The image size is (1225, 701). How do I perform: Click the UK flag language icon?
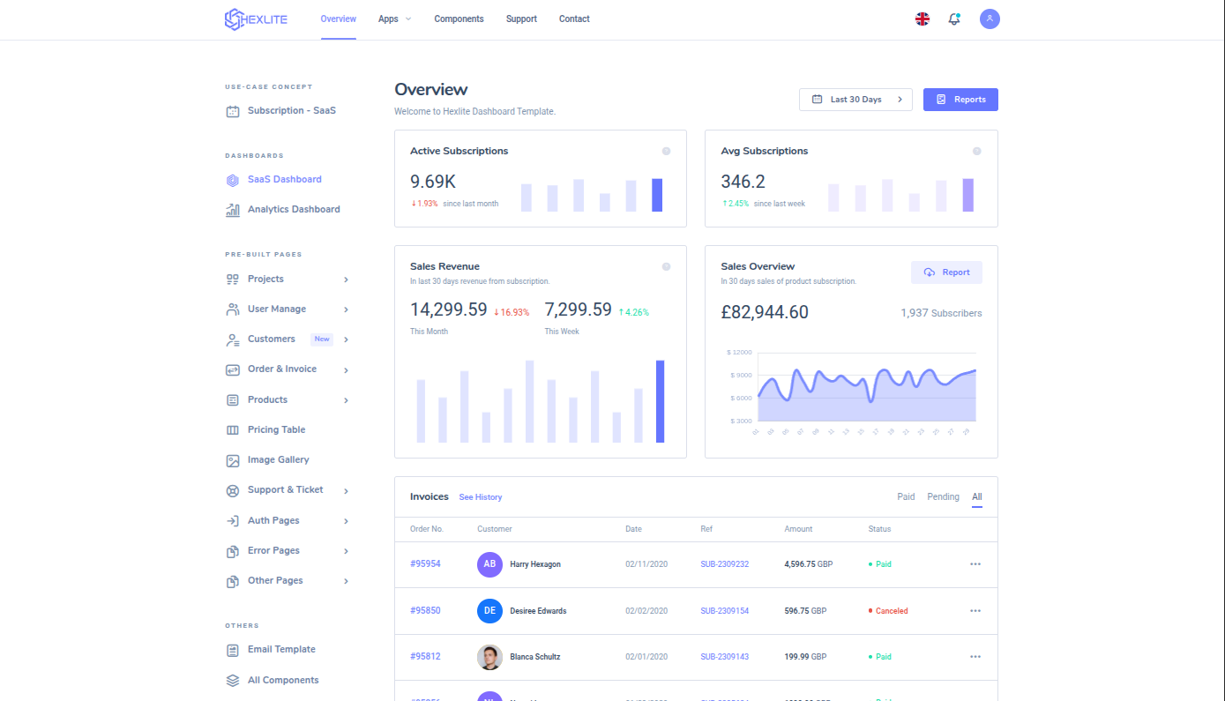[922, 19]
